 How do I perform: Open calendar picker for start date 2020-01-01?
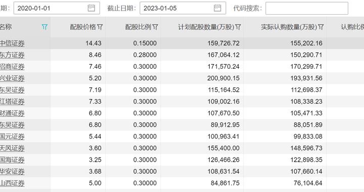(x=91, y=8)
